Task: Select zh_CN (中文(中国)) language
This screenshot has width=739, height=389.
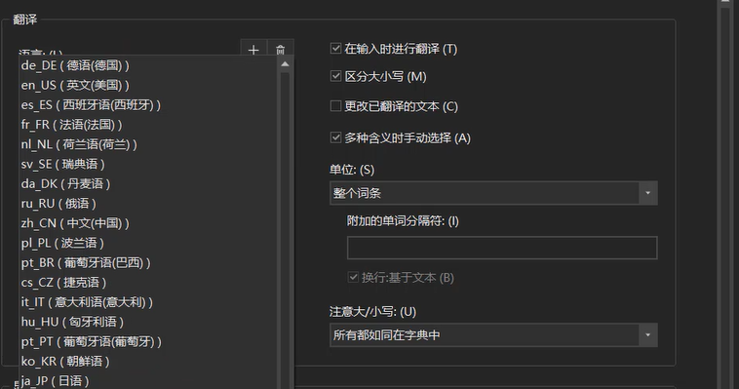Action: [148, 223]
